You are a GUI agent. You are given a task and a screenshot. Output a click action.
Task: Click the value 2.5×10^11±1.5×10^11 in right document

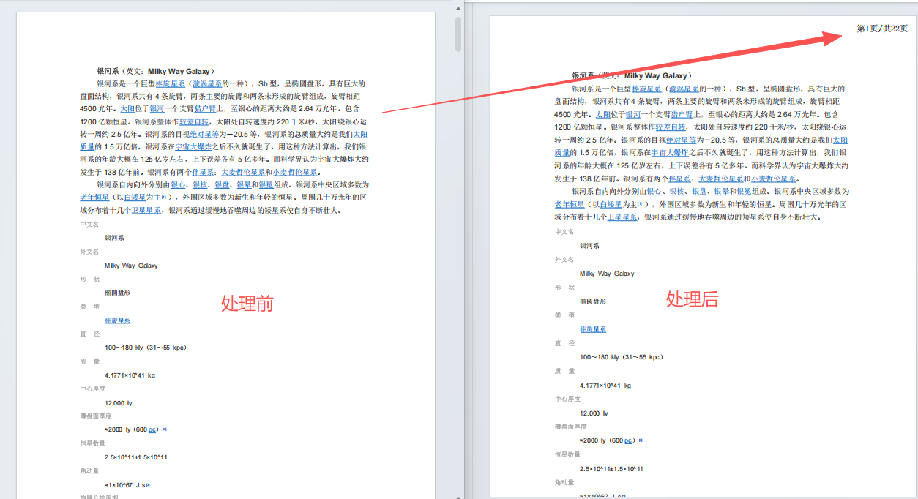click(611, 469)
